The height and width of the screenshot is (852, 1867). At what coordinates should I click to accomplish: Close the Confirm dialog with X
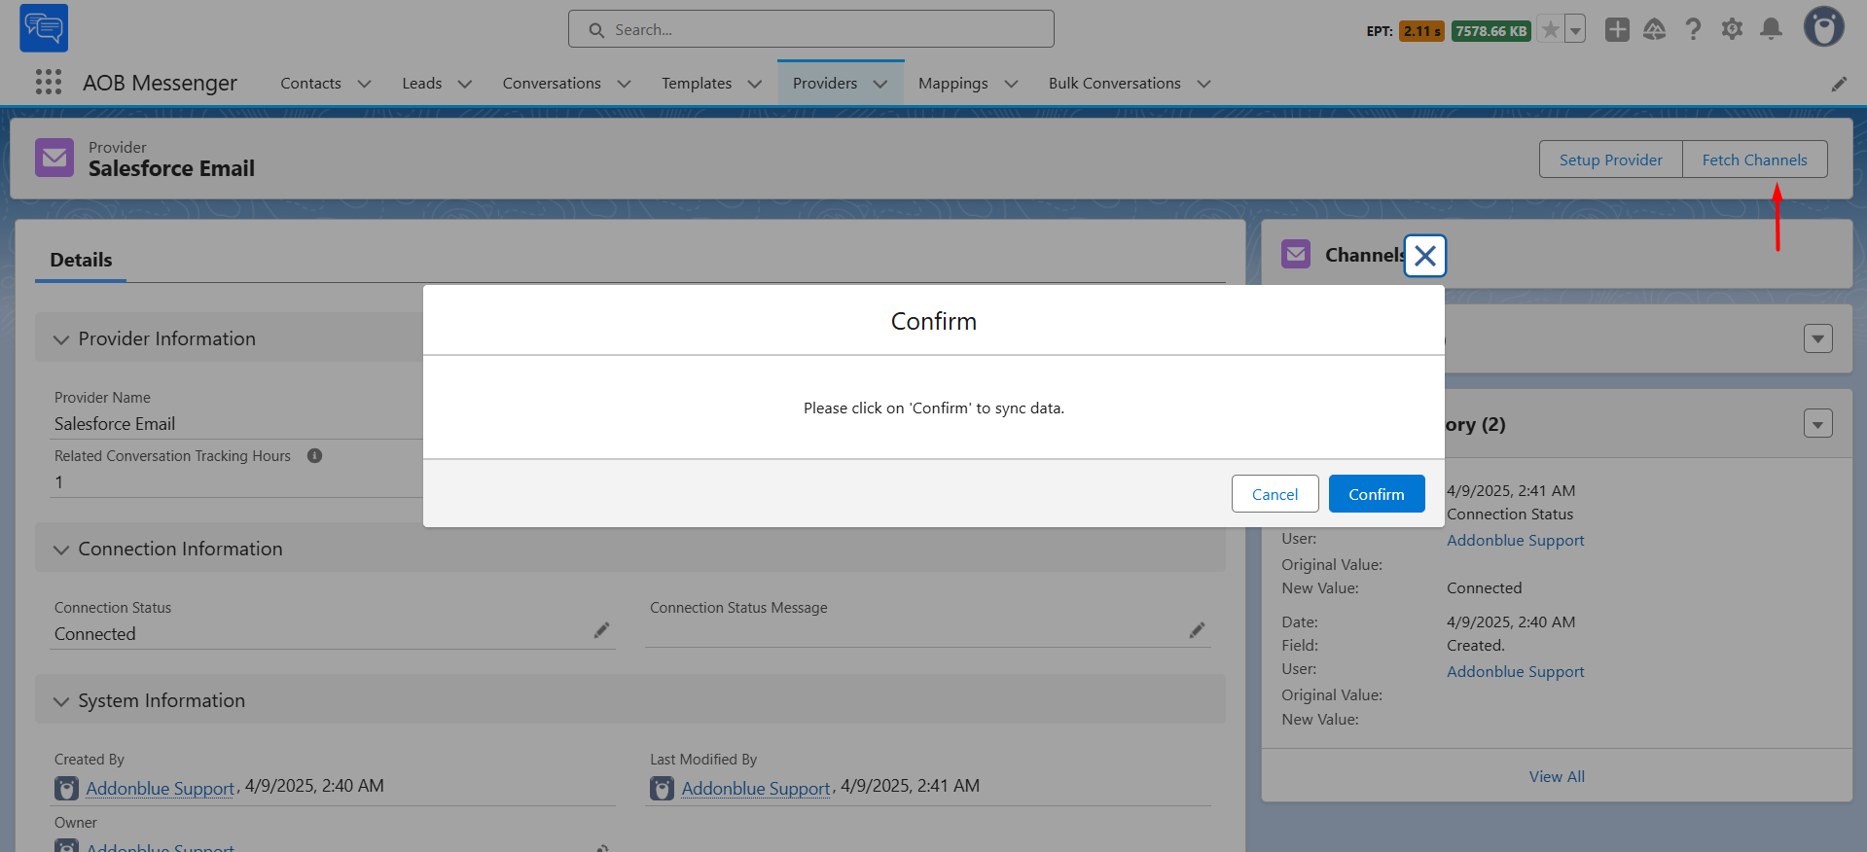(1425, 256)
